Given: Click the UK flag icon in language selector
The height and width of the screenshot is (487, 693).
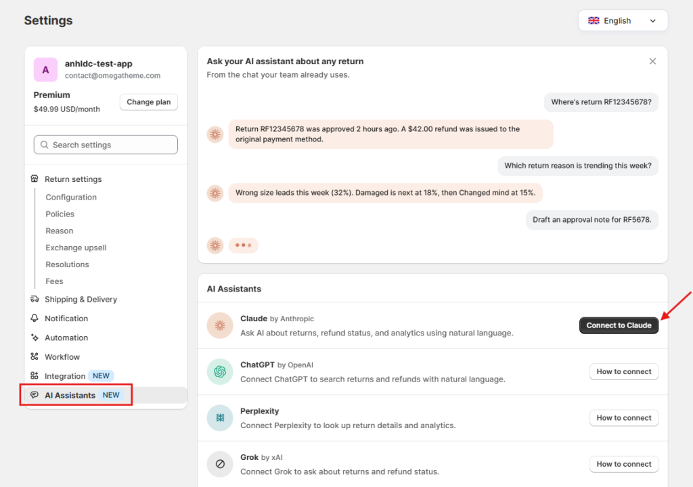Looking at the screenshot, I should tap(594, 21).
